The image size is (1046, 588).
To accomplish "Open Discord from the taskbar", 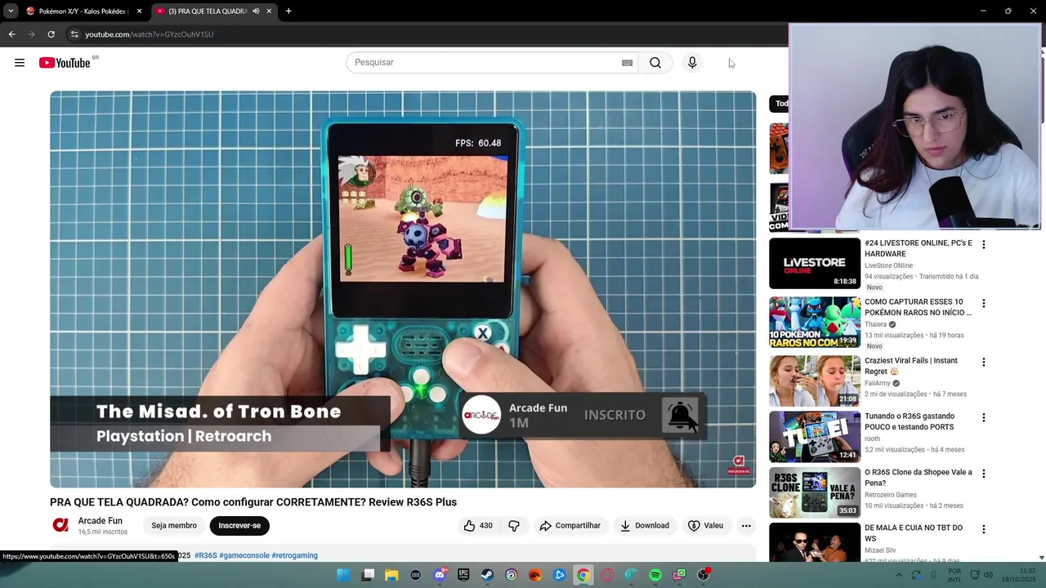I will tap(440, 575).
